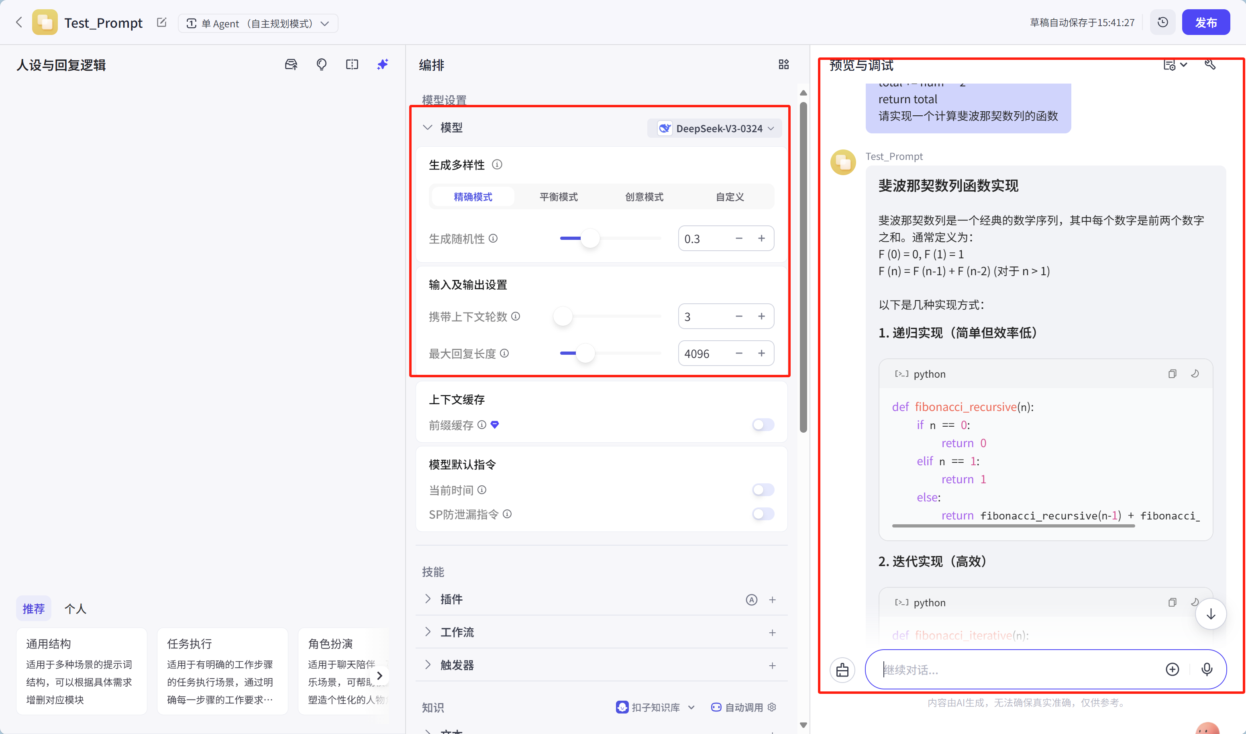
Task: Add a plugin with plus button
Action: pyautogui.click(x=772, y=599)
